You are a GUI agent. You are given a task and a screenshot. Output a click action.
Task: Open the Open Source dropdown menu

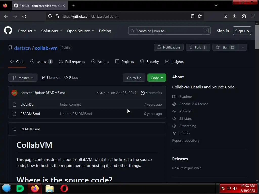[x=81, y=31]
